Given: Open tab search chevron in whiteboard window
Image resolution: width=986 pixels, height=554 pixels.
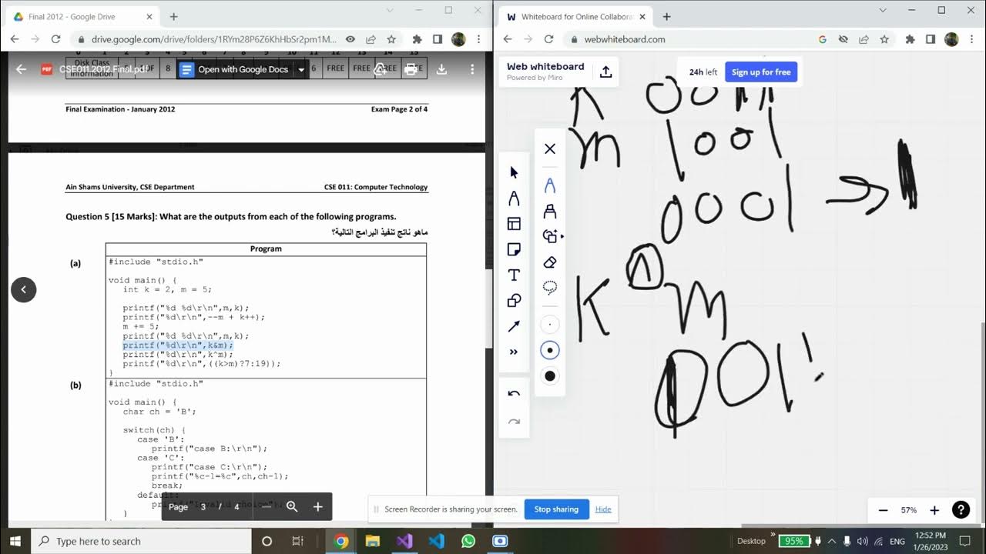Looking at the screenshot, I should [x=883, y=10].
